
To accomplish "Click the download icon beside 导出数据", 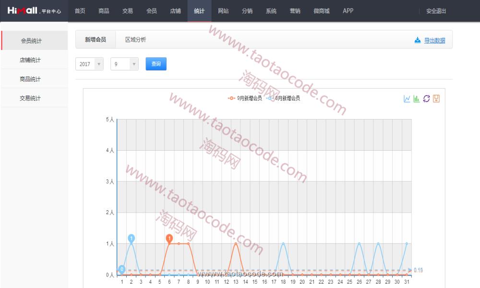I will click(418, 40).
